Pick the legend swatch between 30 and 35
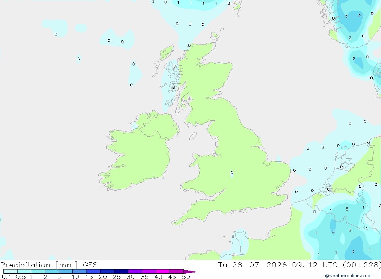The width and height of the screenshot is (381, 279). click(x=135, y=271)
